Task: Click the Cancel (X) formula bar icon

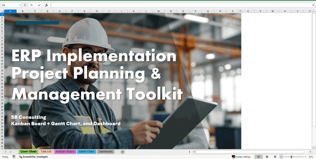Action: pos(32,5)
